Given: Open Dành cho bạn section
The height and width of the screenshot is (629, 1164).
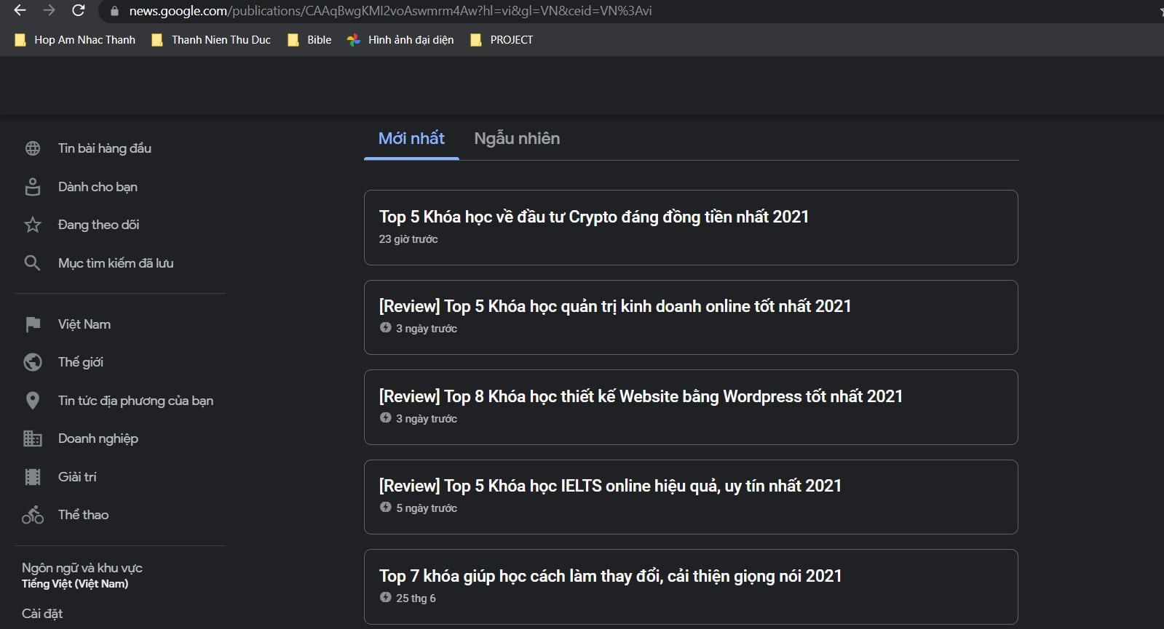Looking at the screenshot, I should coord(98,187).
